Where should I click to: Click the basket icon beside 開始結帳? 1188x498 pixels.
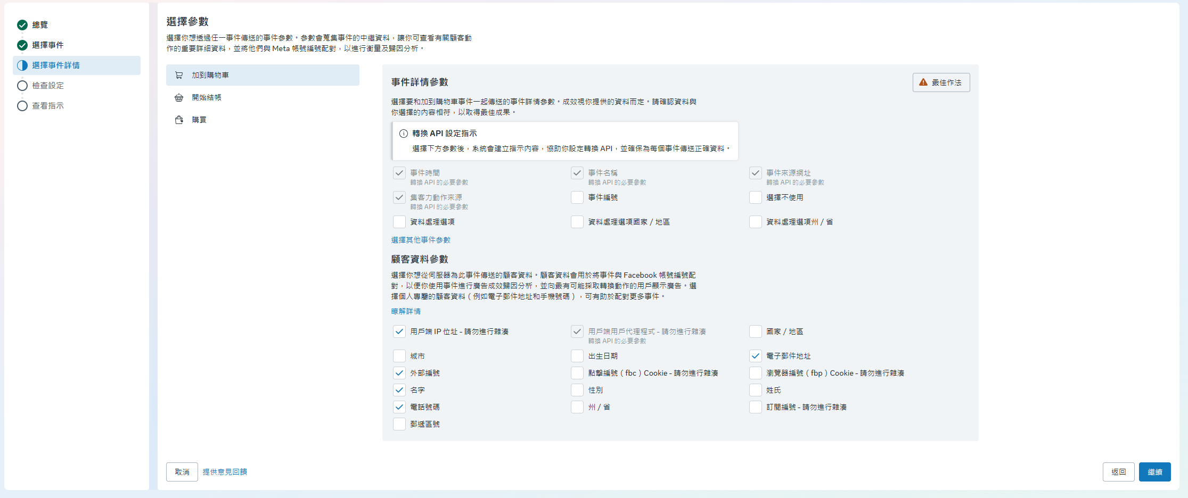click(179, 98)
